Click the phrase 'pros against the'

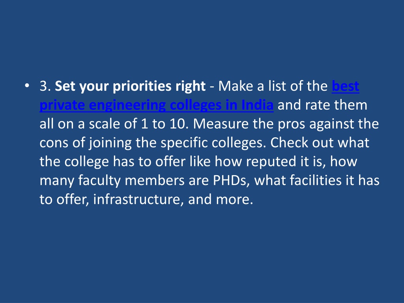tap(328, 124)
